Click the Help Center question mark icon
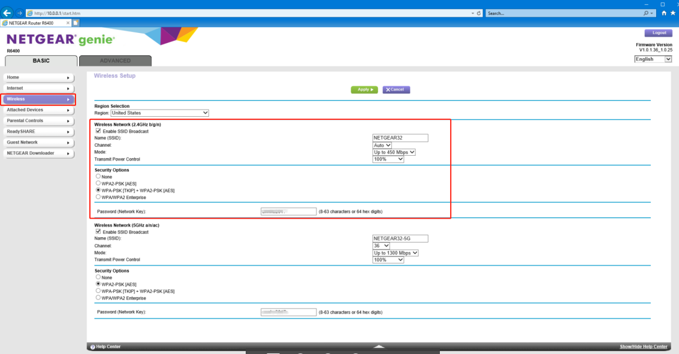 pos(92,347)
